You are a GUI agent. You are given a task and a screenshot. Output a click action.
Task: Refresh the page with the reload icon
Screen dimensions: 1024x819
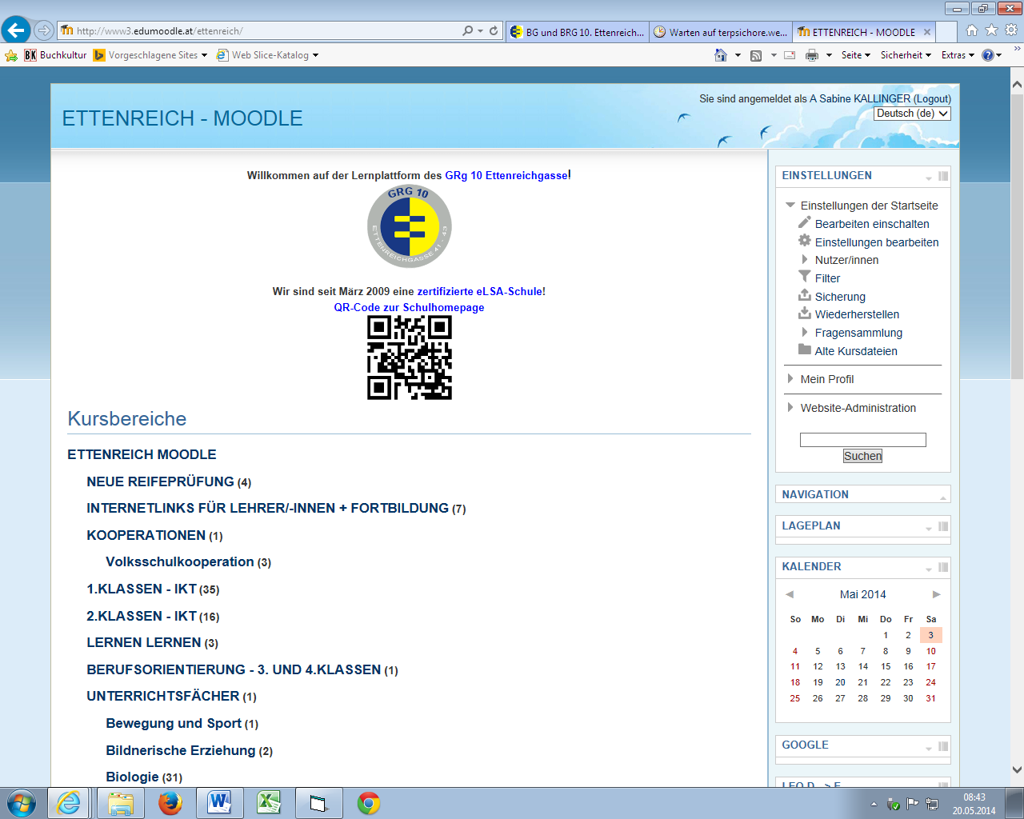494,31
